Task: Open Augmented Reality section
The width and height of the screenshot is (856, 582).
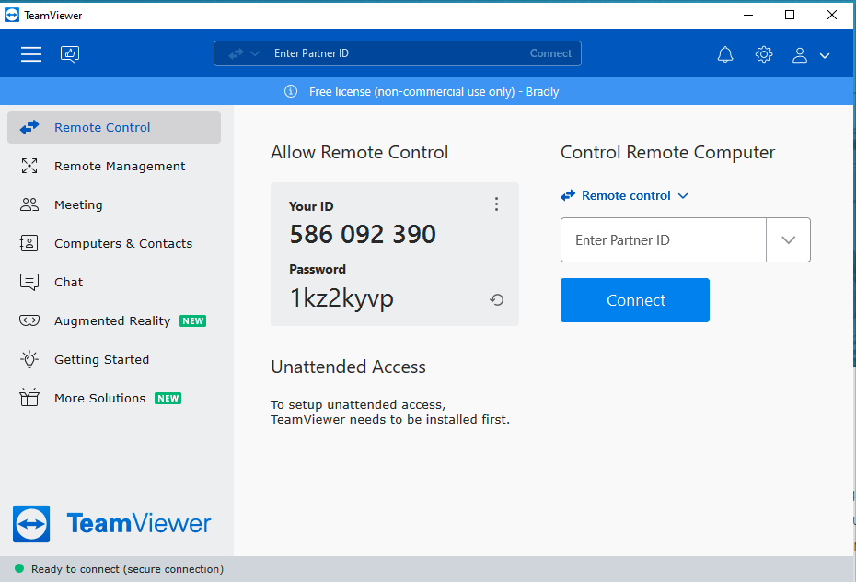Action: pos(112,321)
